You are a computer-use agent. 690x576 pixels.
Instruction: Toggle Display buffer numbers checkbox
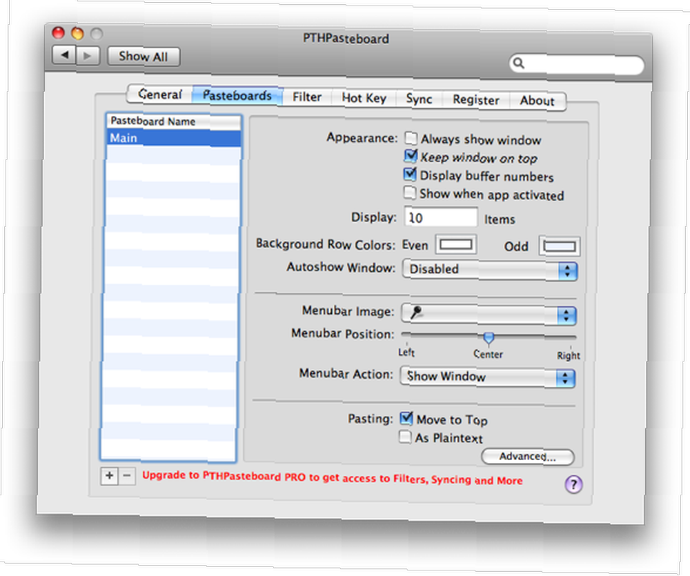[410, 174]
